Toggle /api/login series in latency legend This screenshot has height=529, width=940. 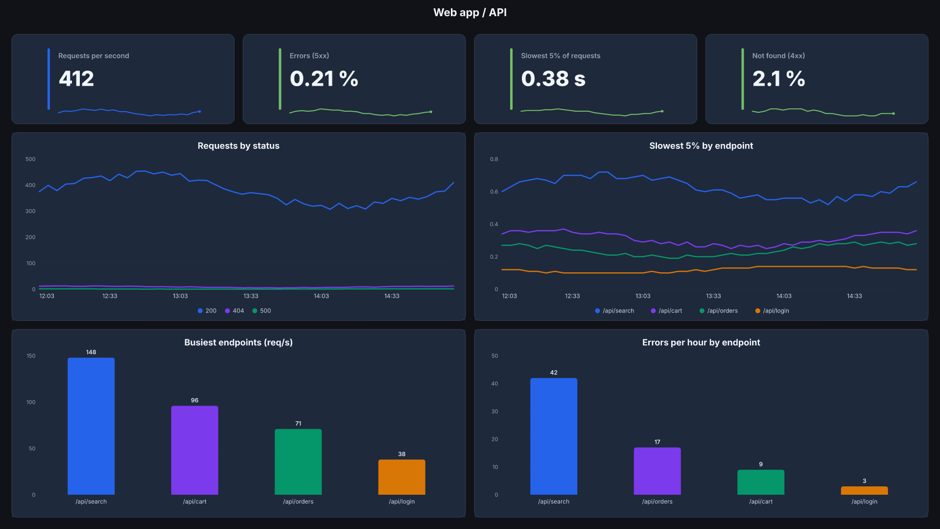pyautogui.click(x=772, y=311)
